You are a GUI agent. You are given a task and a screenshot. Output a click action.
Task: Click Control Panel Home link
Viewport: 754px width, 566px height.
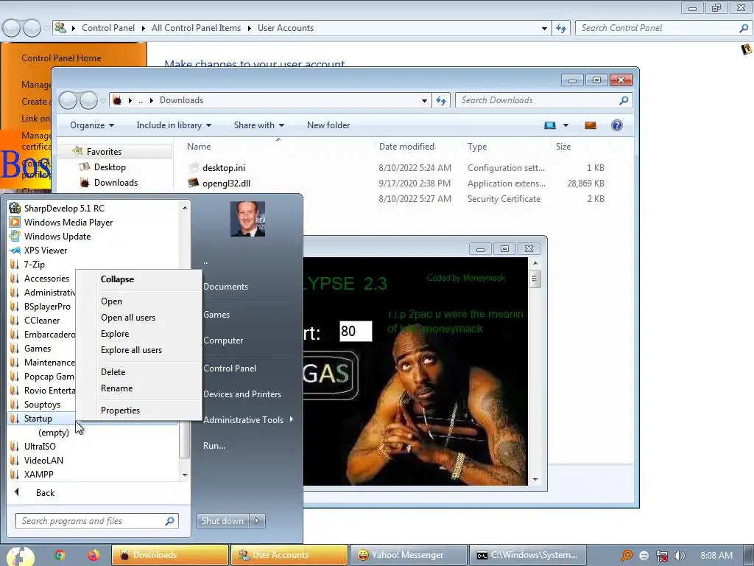(61, 58)
